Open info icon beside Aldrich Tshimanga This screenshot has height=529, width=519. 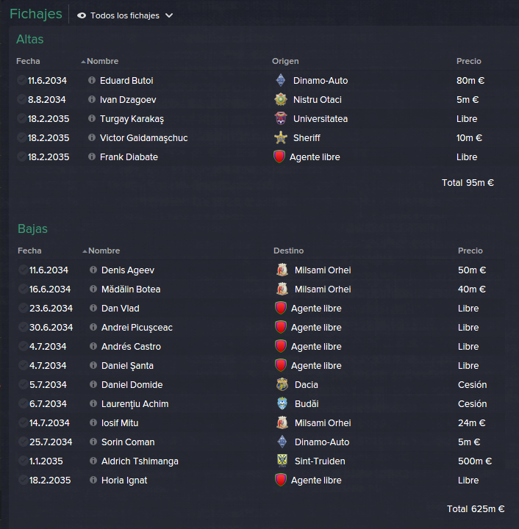[x=93, y=461]
